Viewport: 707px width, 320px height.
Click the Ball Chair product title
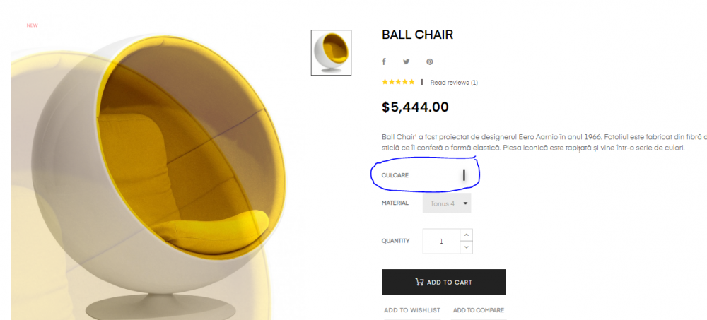[x=417, y=35]
